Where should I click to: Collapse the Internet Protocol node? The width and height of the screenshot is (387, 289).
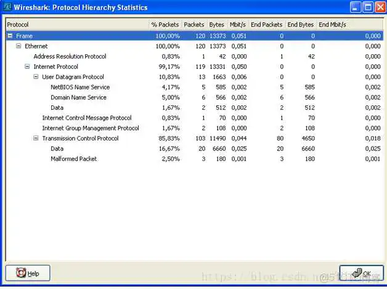(x=27, y=67)
